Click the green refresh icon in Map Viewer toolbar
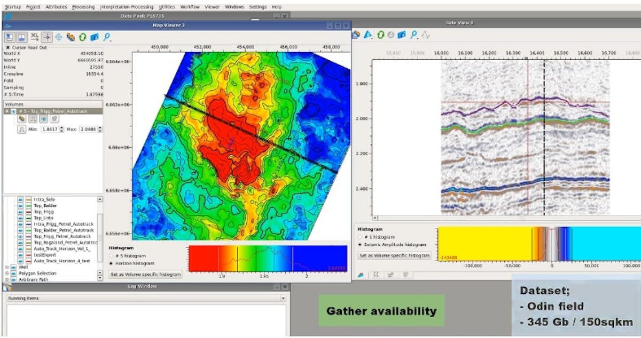 (x=82, y=37)
